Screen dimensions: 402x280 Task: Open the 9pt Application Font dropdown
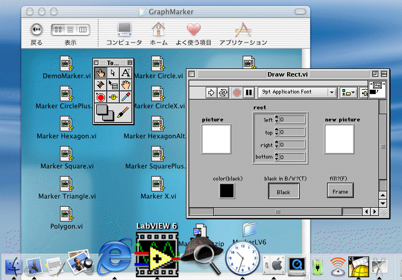coord(297,92)
